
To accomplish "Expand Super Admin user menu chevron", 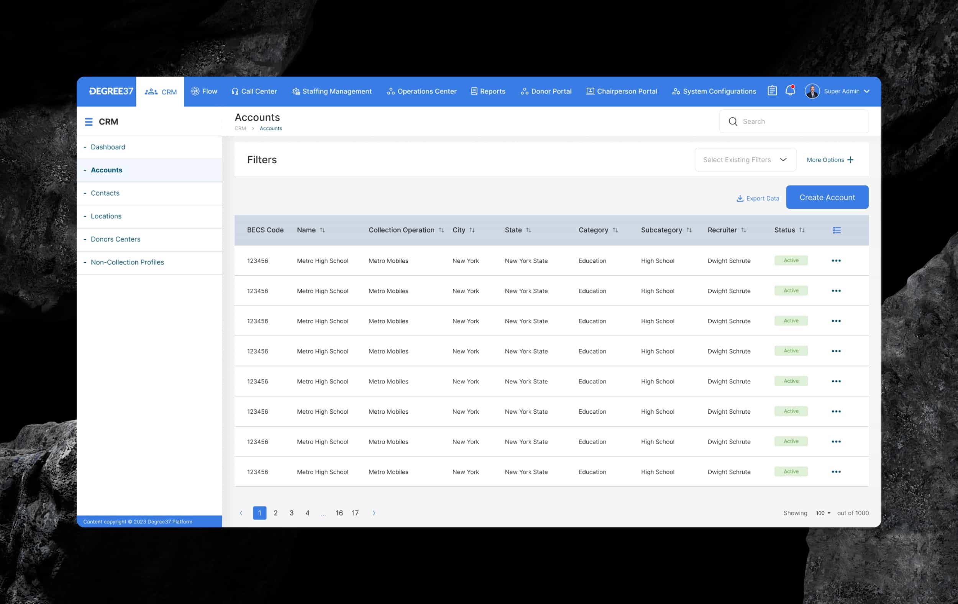I will [x=867, y=91].
